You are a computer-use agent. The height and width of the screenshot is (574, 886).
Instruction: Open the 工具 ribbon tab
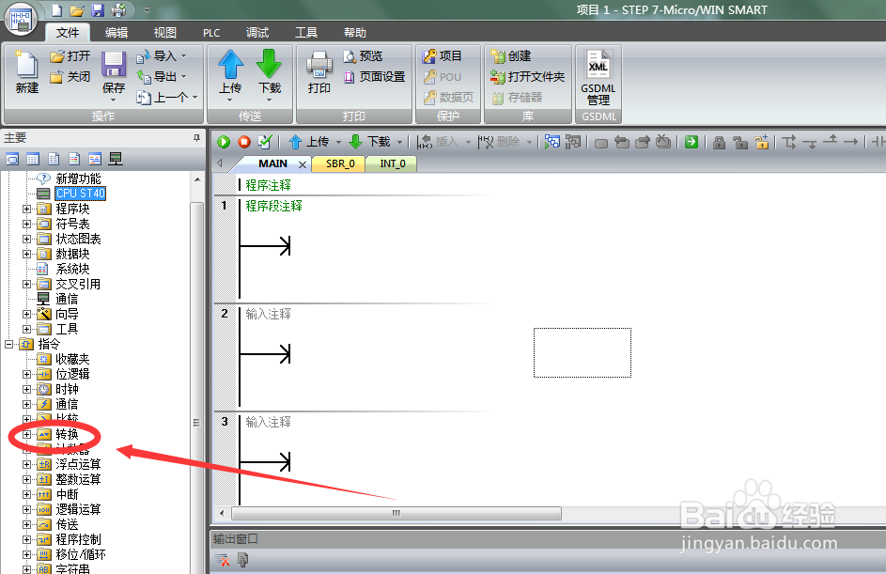click(x=306, y=33)
